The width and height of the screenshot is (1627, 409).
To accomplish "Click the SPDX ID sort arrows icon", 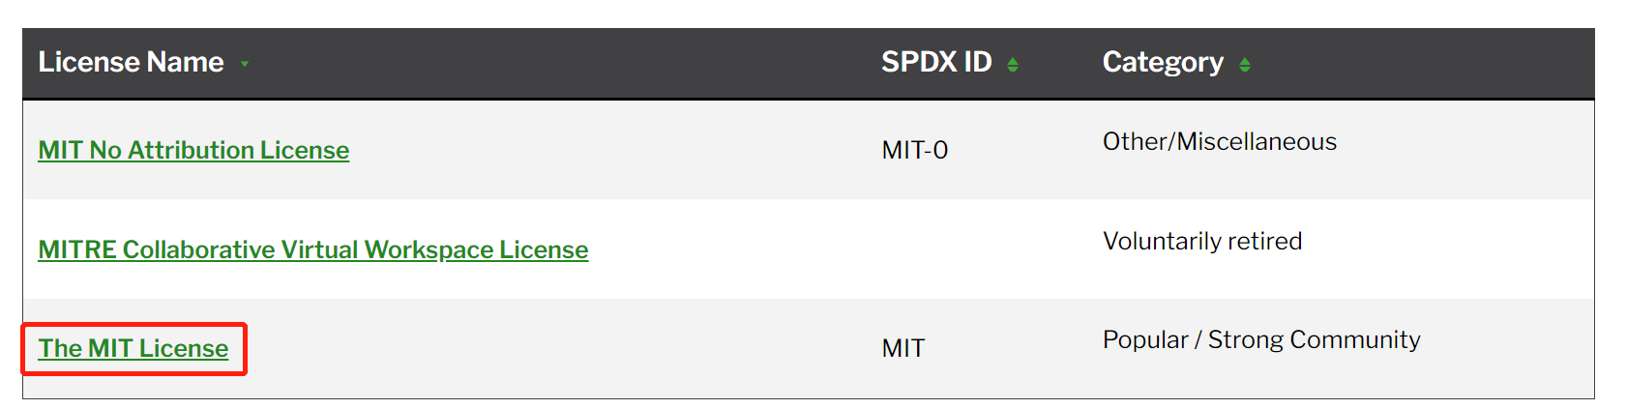I will [x=1013, y=64].
